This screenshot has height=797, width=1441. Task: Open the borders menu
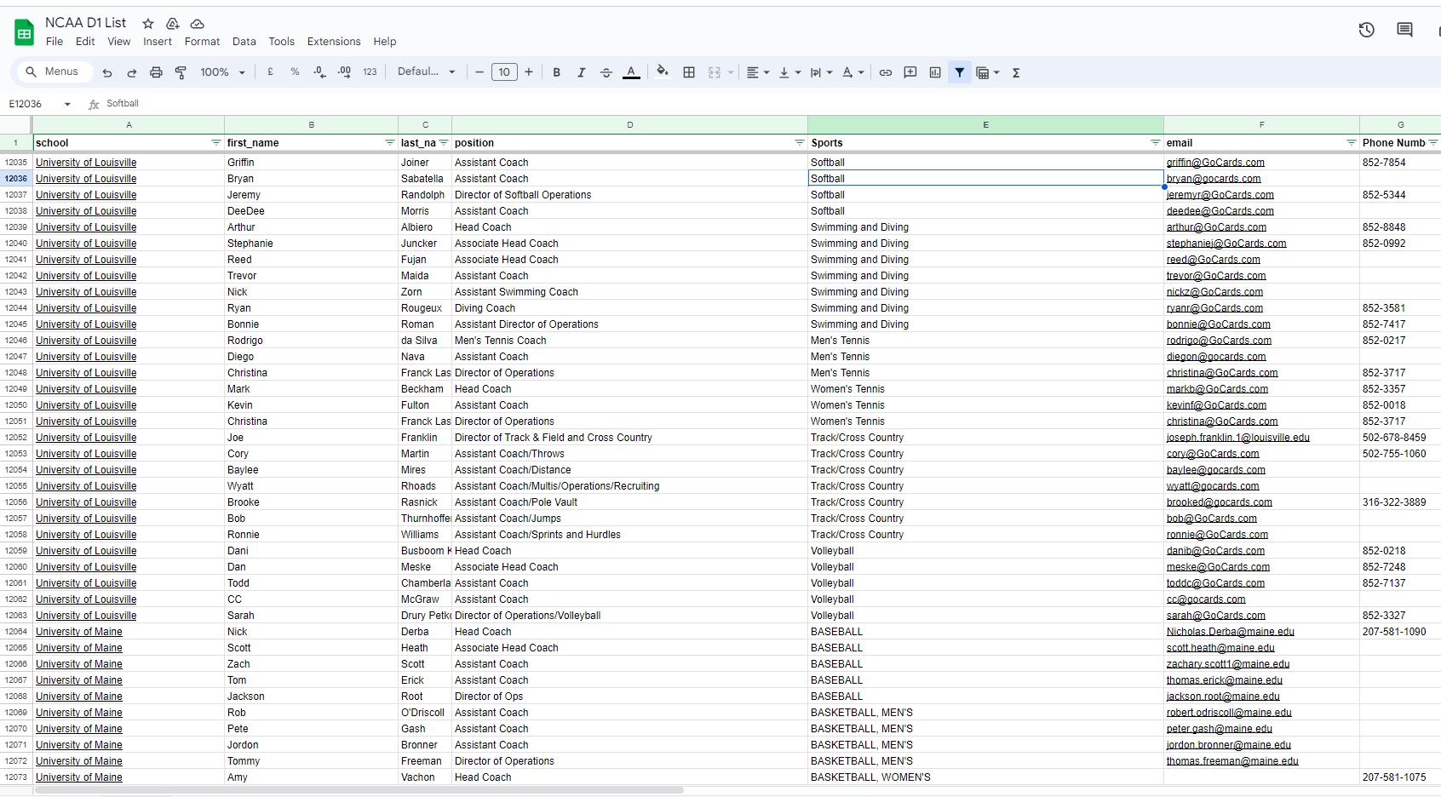pyautogui.click(x=689, y=72)
